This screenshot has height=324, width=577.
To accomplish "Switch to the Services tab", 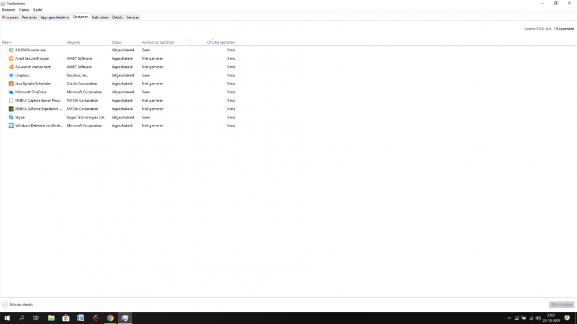I will [x=133, y=17].
